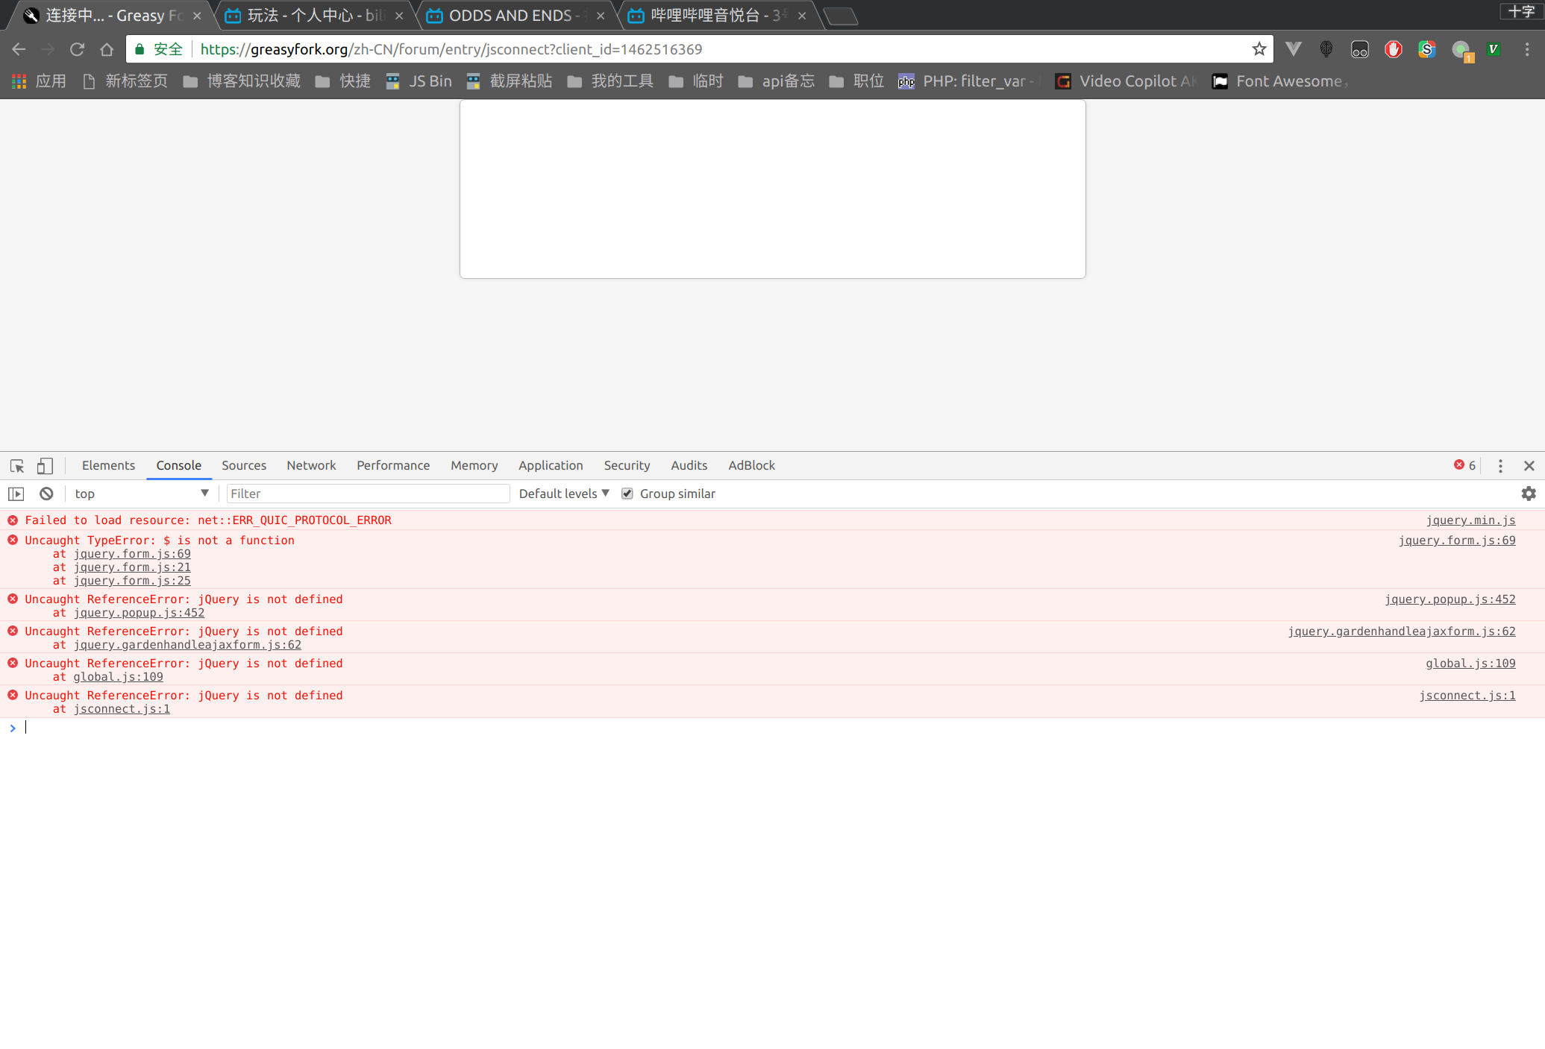Open the DevTools three-dot customize menu

(x=1501, y=465)
